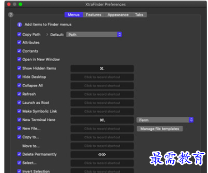The width and height of the screenshot is (208, 173).
Task: Toggle the New File... checkbox
Action: pyautogui.click(x=19, y=128)
